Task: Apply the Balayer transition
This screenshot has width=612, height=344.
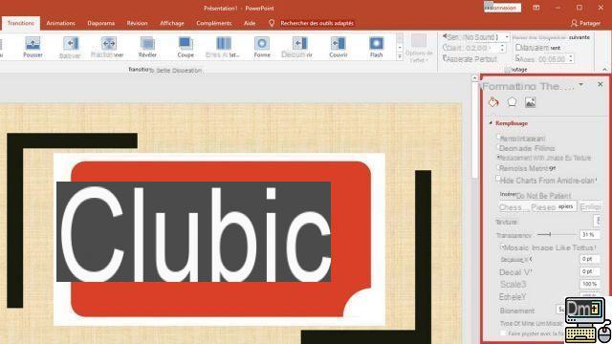Action: [70, 47]
